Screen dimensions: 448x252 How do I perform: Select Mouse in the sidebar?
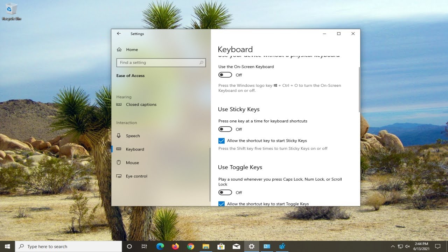pos(132,162)
